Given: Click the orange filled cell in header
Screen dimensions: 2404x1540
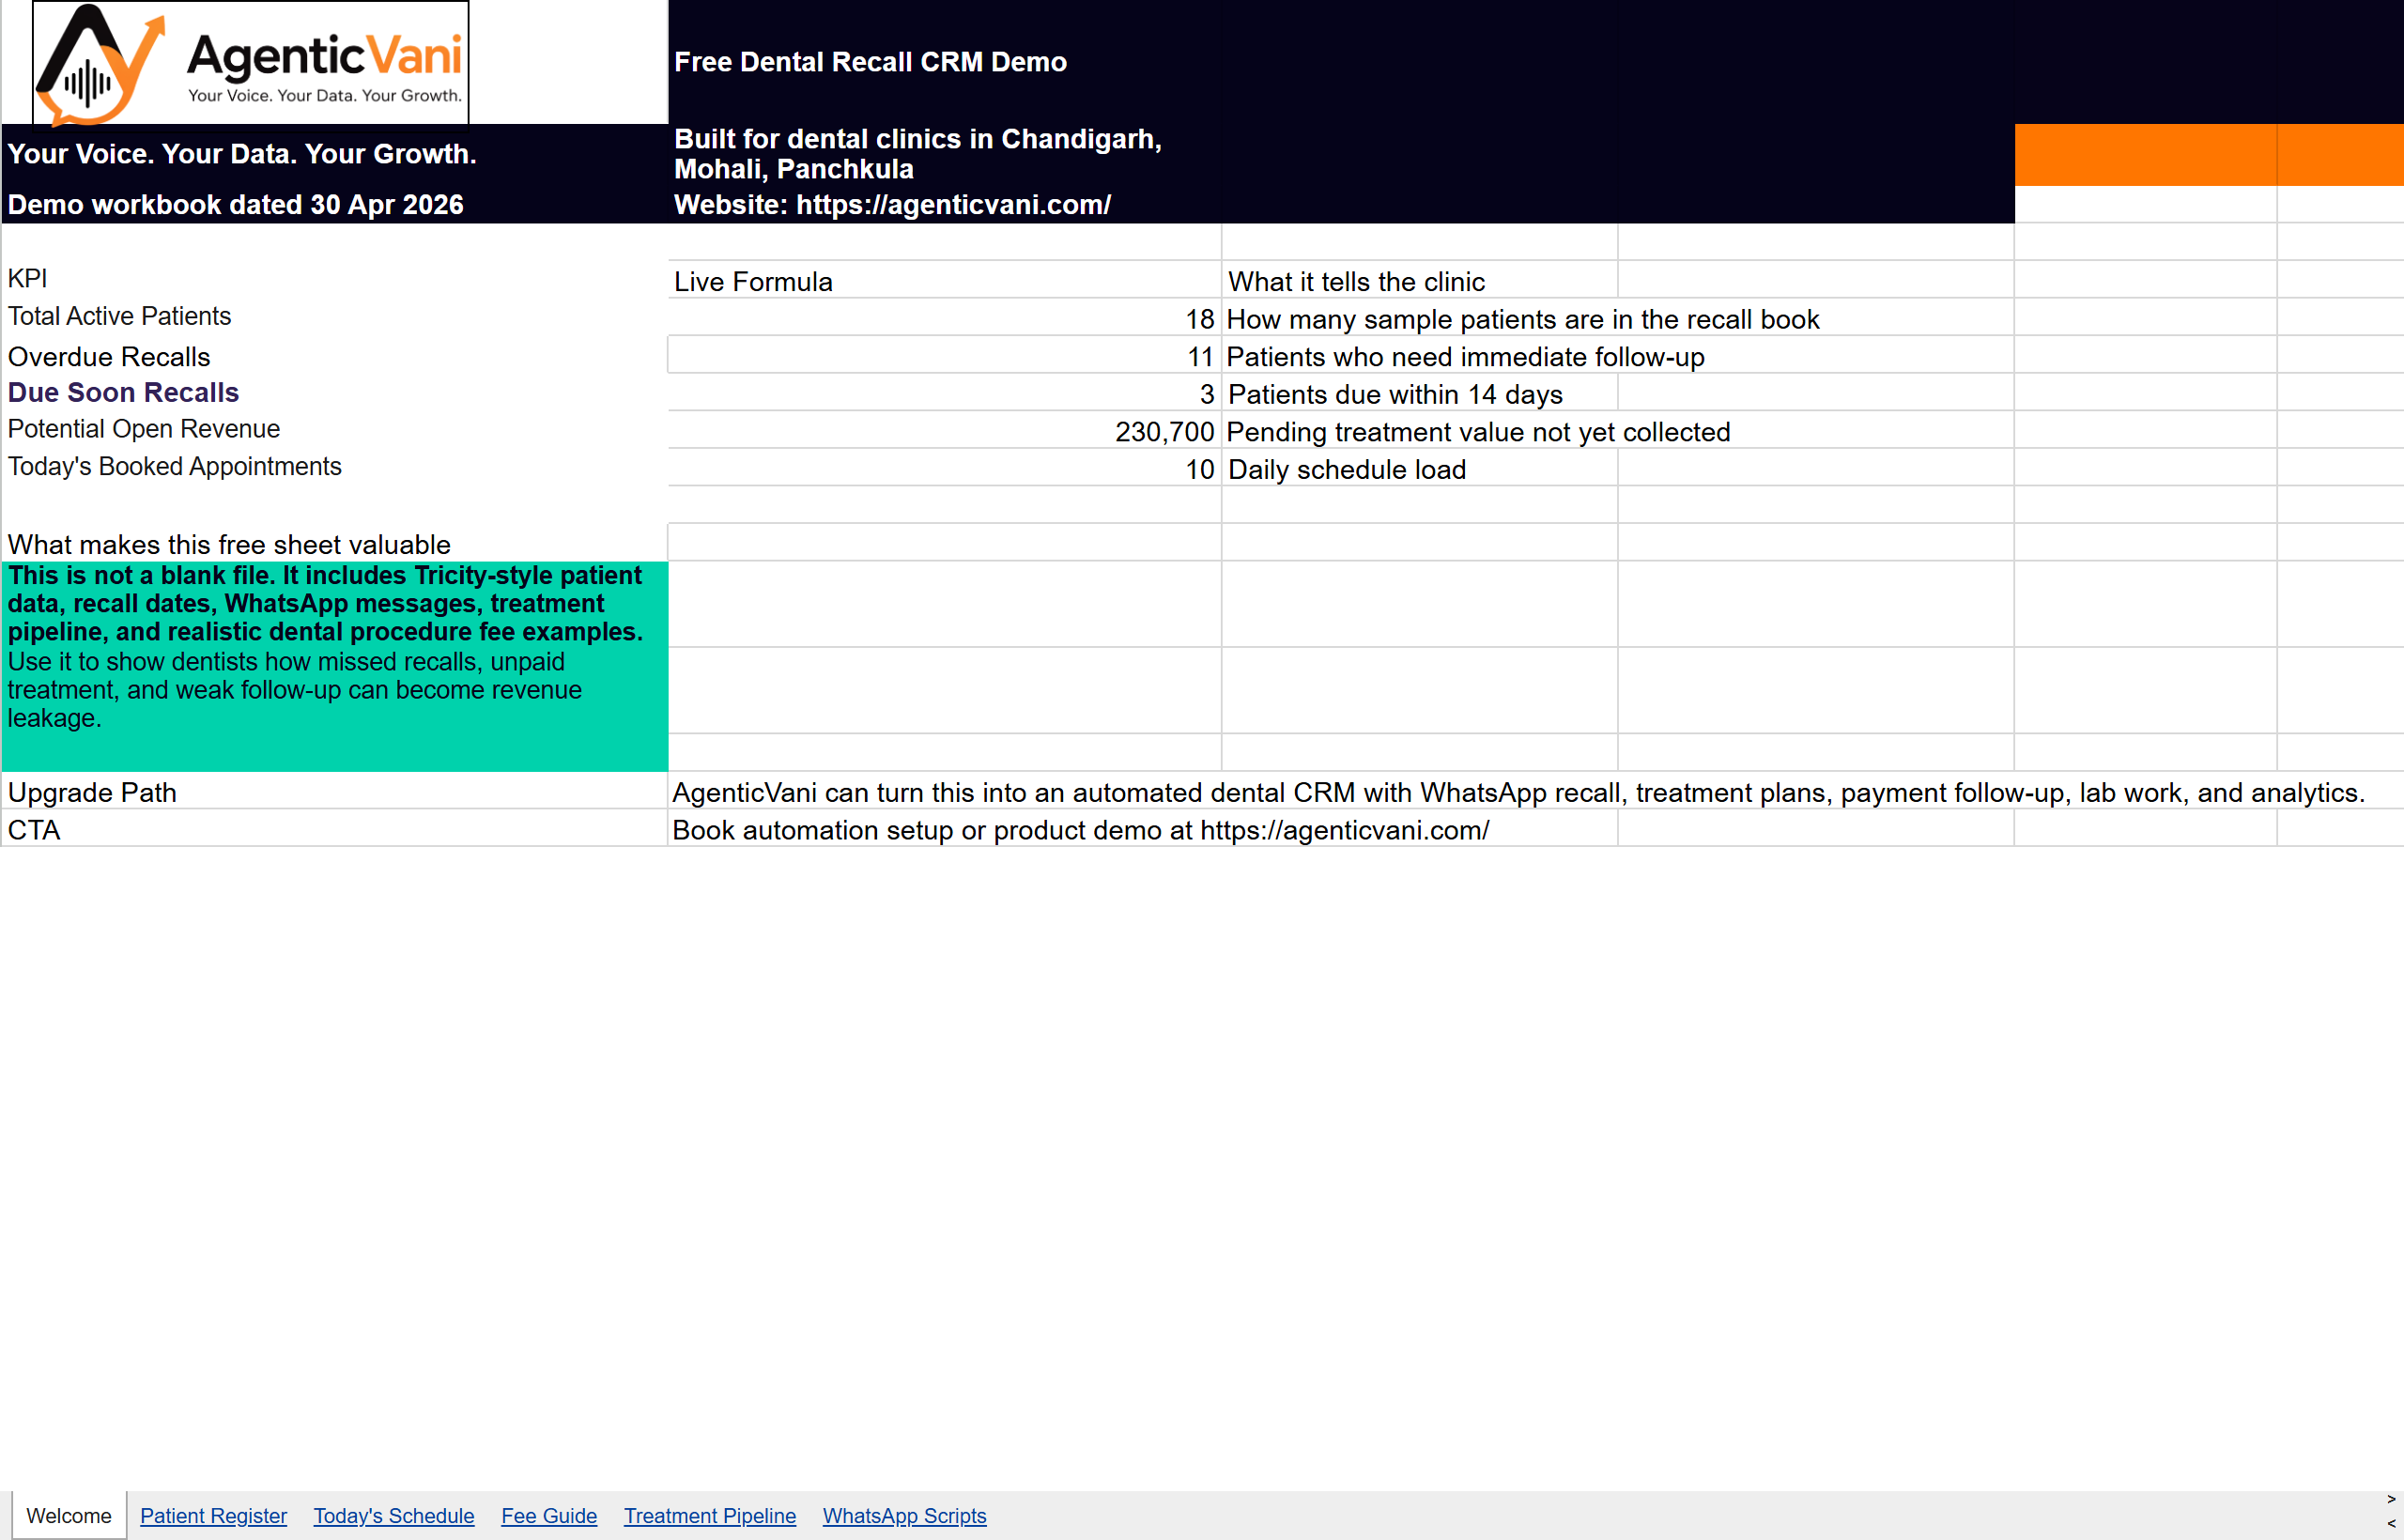Looking at the screenshot, I should (2145, 155).
